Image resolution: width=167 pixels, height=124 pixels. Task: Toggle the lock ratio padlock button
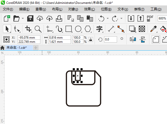pos(91,39)
